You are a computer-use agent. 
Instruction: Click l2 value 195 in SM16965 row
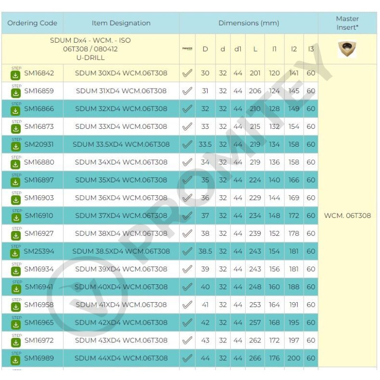pos(294,323)
